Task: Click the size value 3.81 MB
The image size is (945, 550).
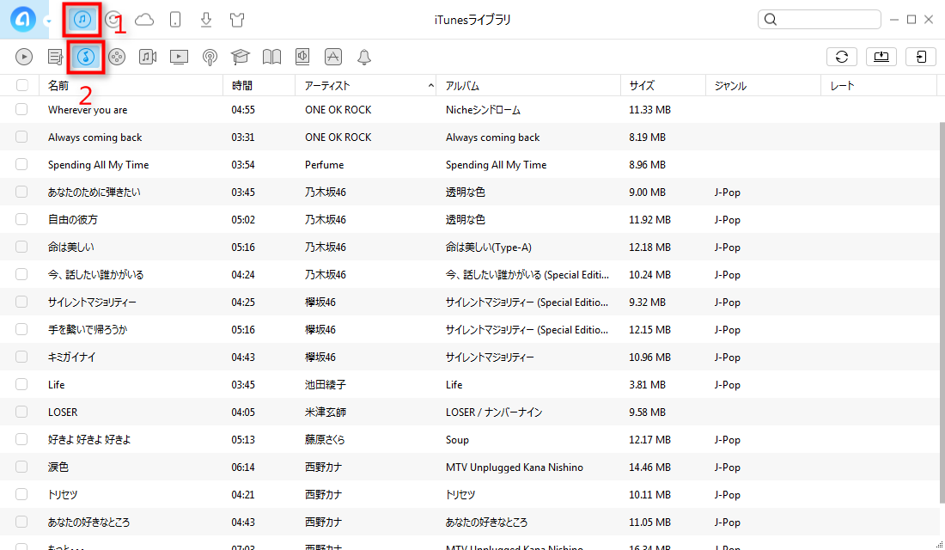Action: click(647, 385)
